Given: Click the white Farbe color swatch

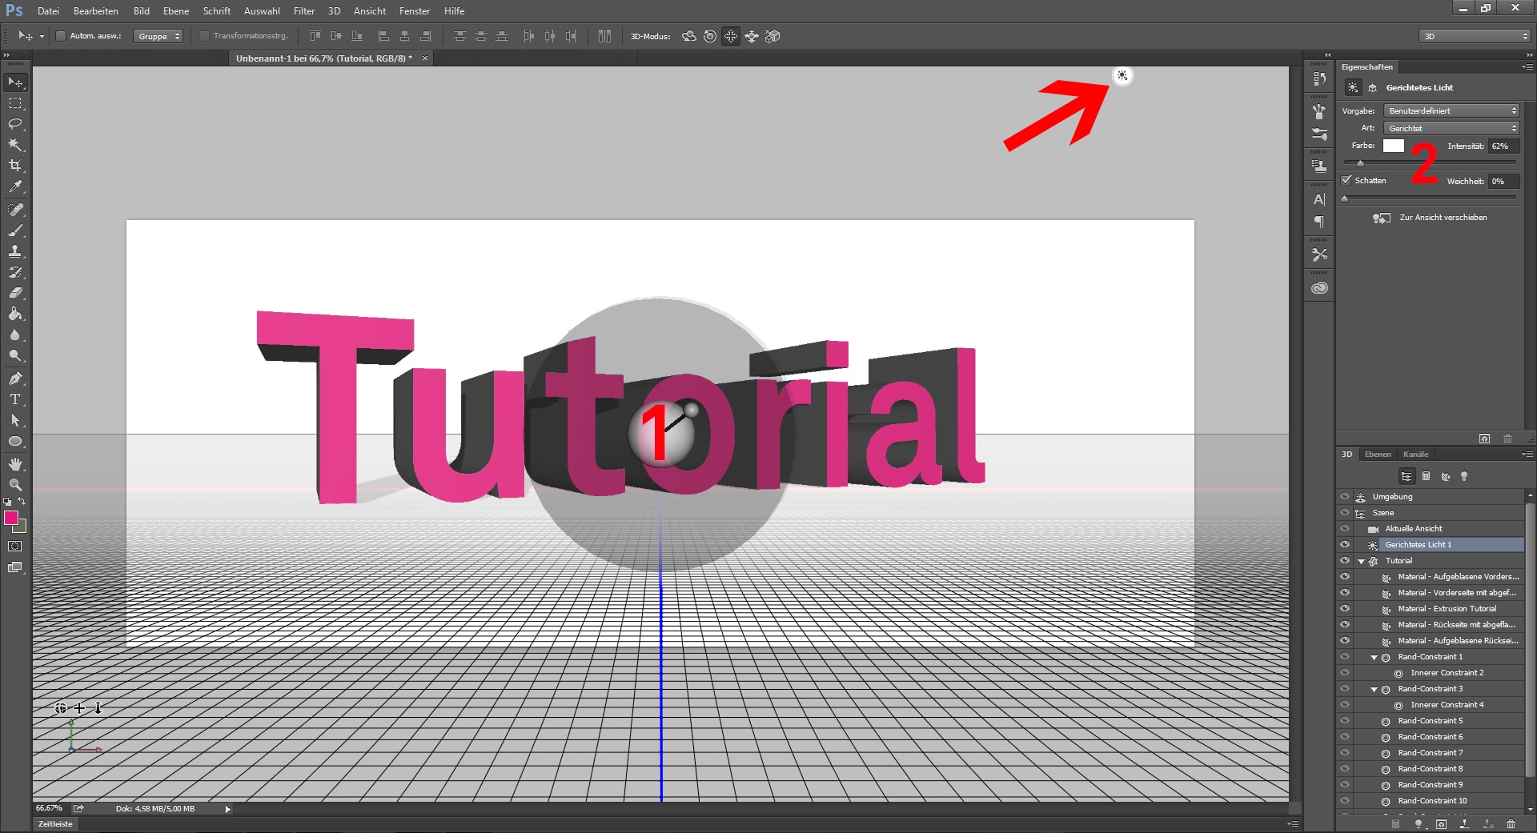Looking at the screenshot, I should tap(1393, 146).
